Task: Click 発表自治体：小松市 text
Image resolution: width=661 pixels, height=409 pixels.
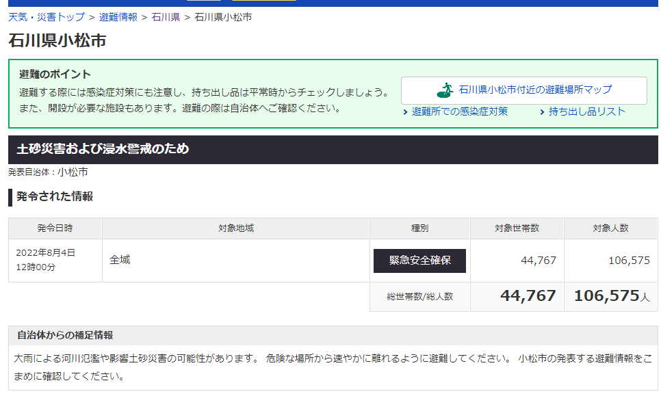Action: pyautogui.click(x=48, y=172)
